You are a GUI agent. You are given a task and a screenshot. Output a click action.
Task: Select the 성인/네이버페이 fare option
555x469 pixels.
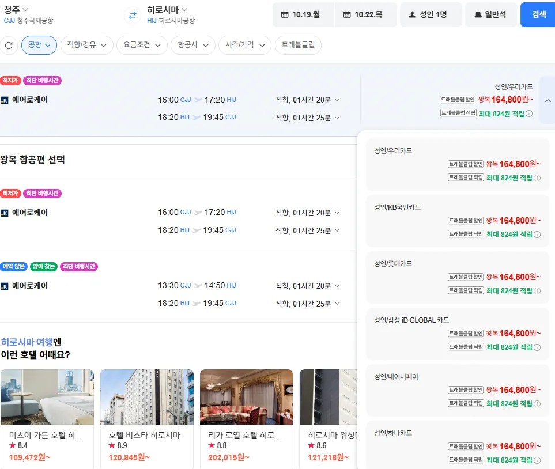tap(457, 390)
